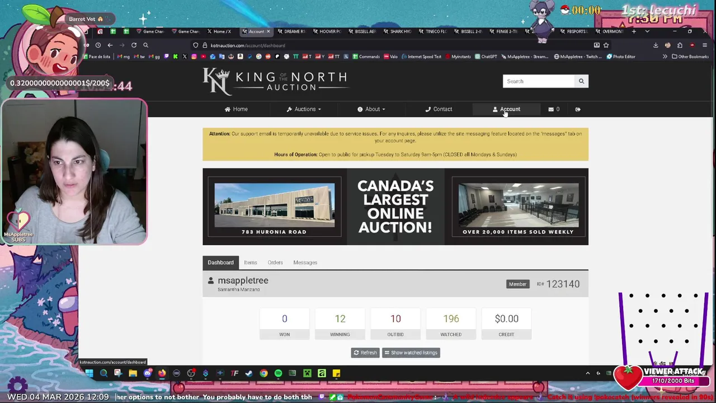
Task: Open the browser history clock icon
Action: point(98,45)
